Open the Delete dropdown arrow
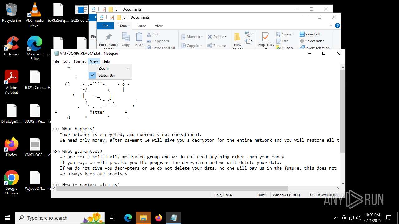This screenshot has height=224, width=399. coord(226,37)
